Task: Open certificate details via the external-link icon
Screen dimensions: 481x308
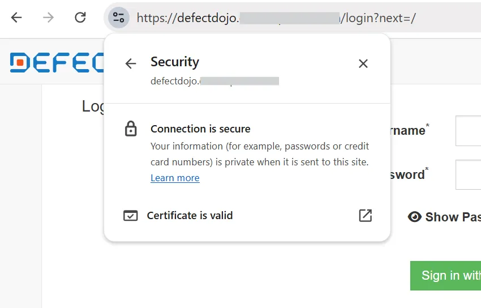Action: (366, 215)
